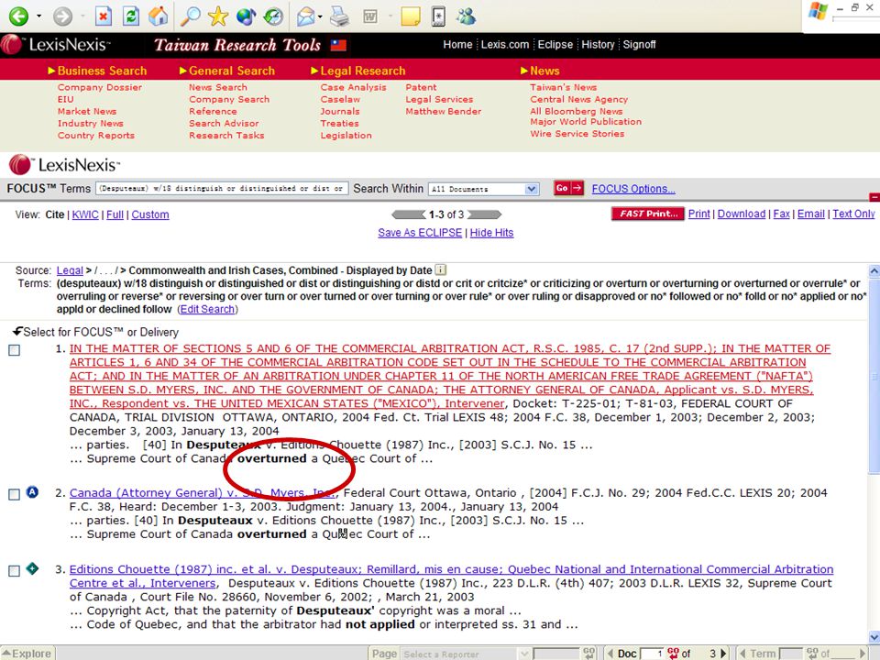This screenshot has height=660, width=880.
Task: Click the FAST Print button
Action: pyautogui.click(x=648, y=214)
